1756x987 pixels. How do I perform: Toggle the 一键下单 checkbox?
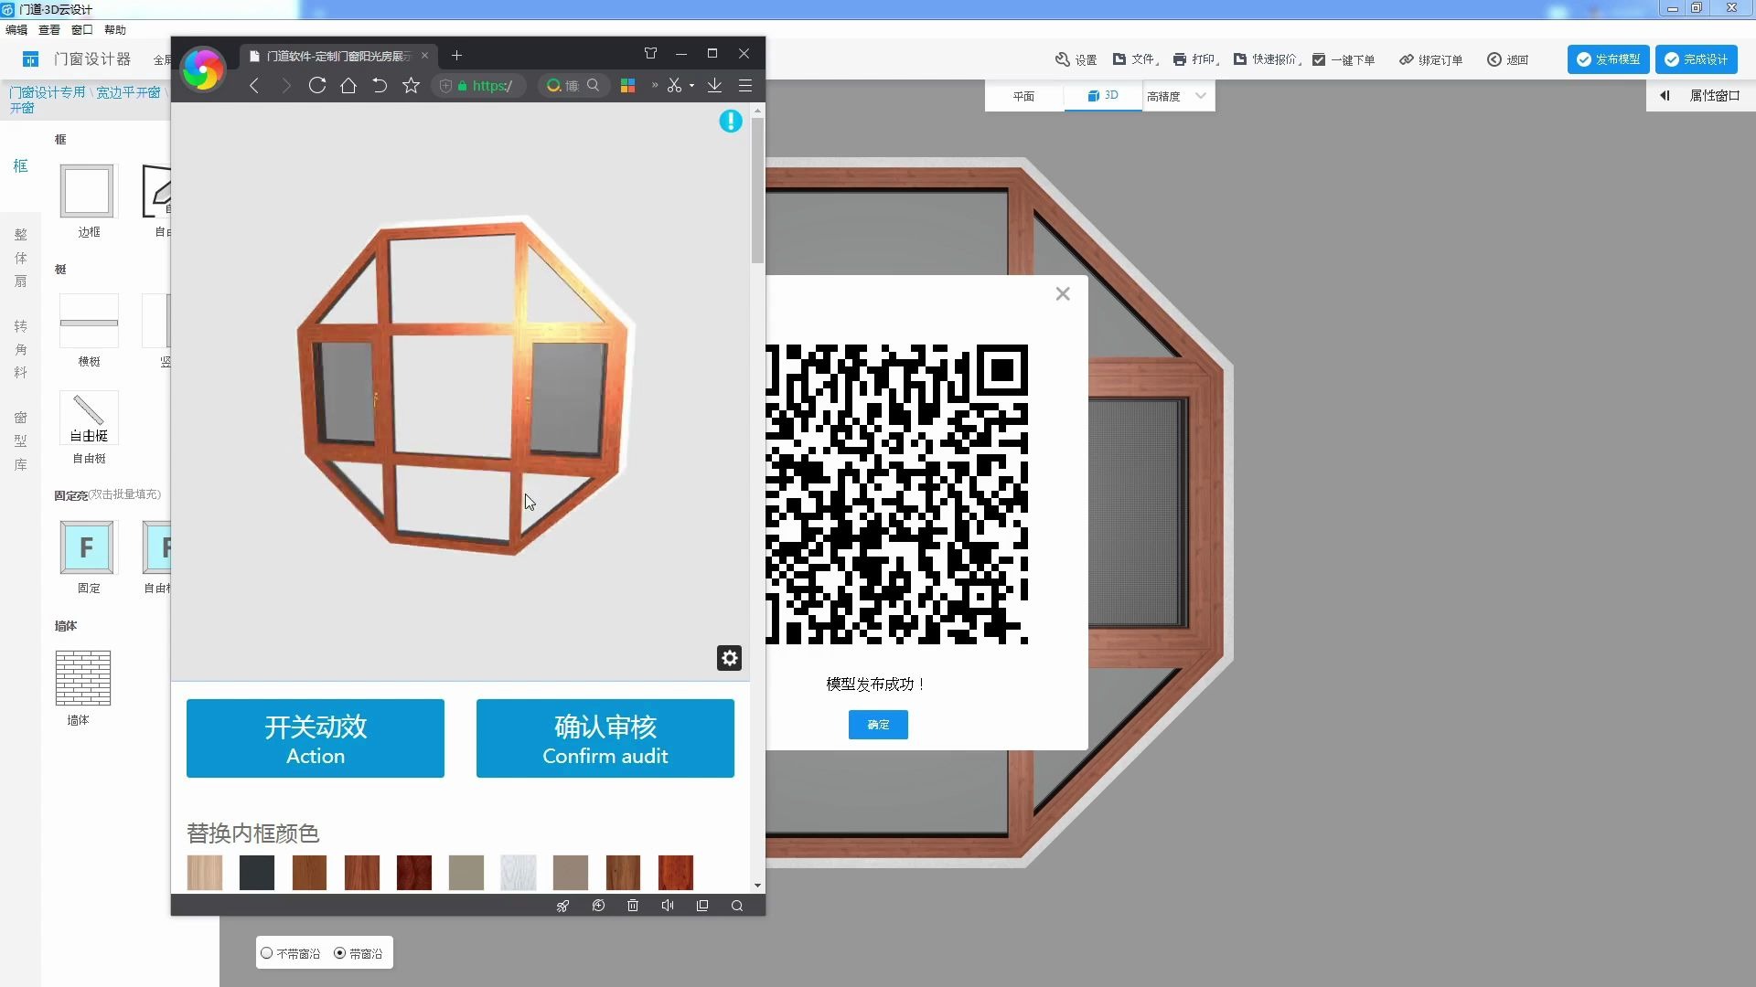1319,59
